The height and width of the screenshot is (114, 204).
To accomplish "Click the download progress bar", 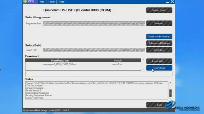I will (98, 74).
